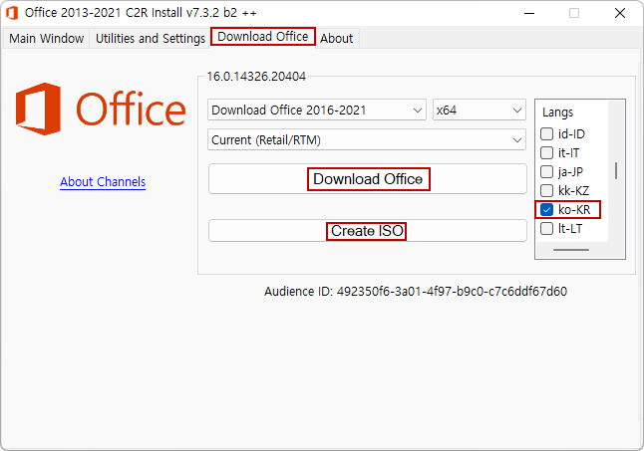Viewport: 644px width, 451px height.
Task: Click the large Office logo
Action: (101, 110)
